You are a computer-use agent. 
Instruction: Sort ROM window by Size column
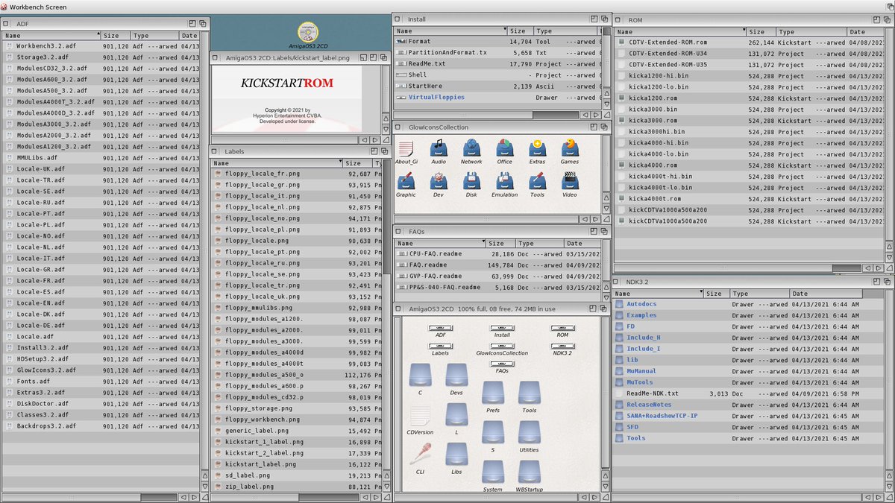[x=761, y=32]
